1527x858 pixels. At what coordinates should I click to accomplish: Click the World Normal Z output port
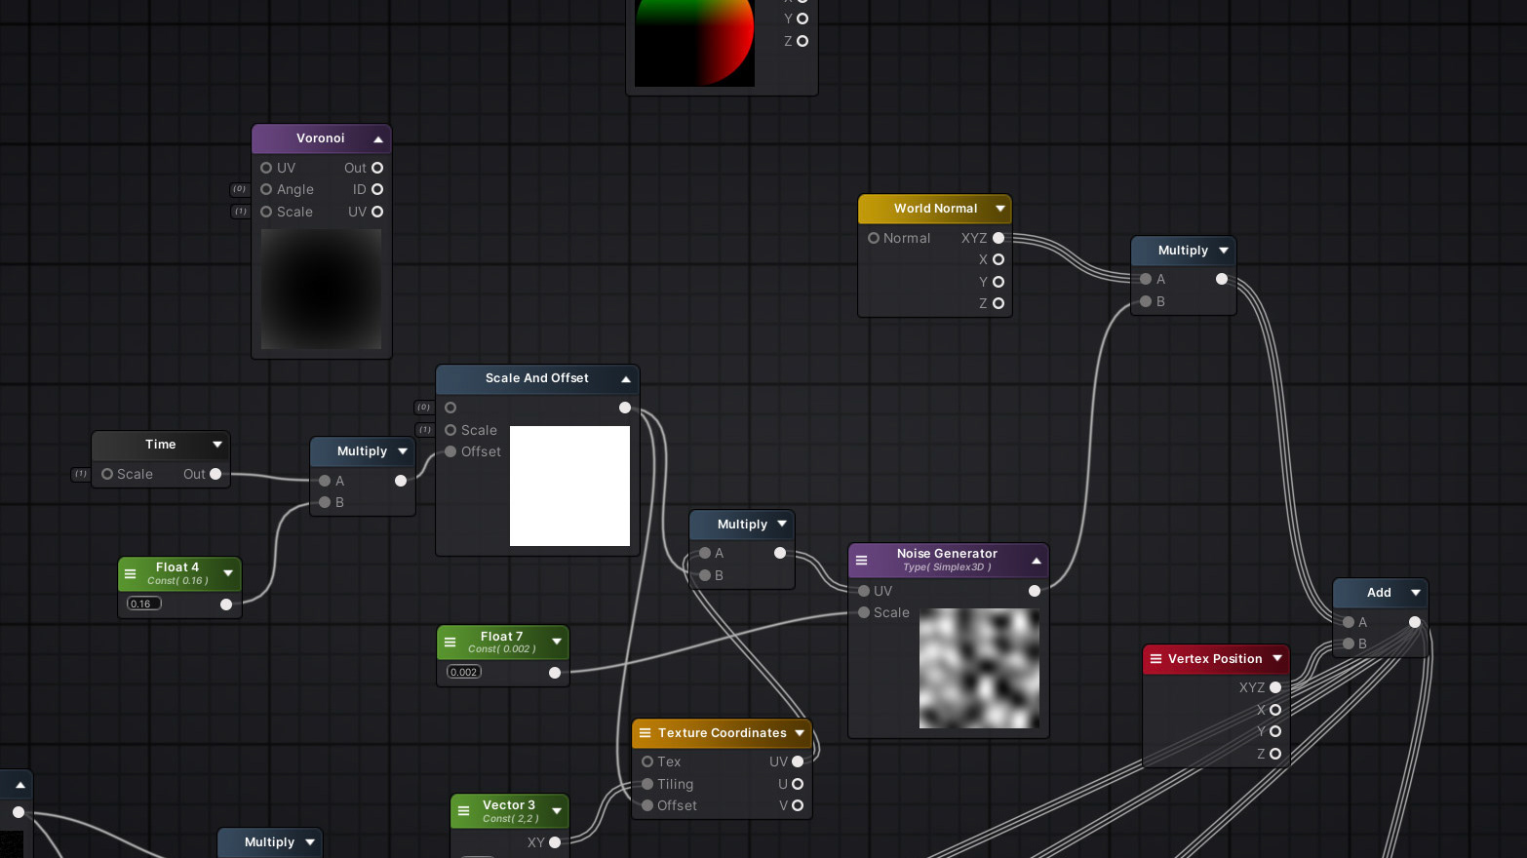[x=998, y=303]
